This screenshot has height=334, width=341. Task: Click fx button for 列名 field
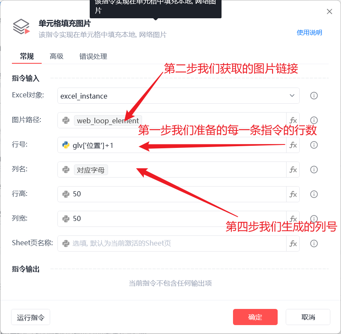point(293,170)
